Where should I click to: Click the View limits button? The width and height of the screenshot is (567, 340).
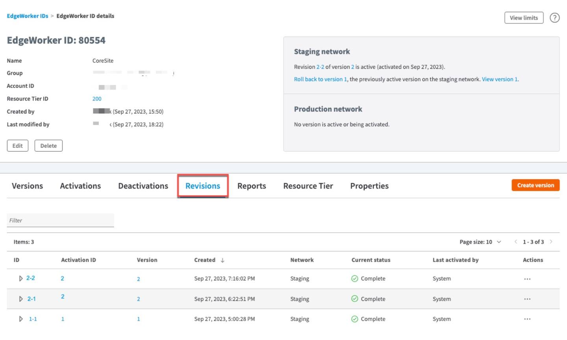click(x=523, y=18)
